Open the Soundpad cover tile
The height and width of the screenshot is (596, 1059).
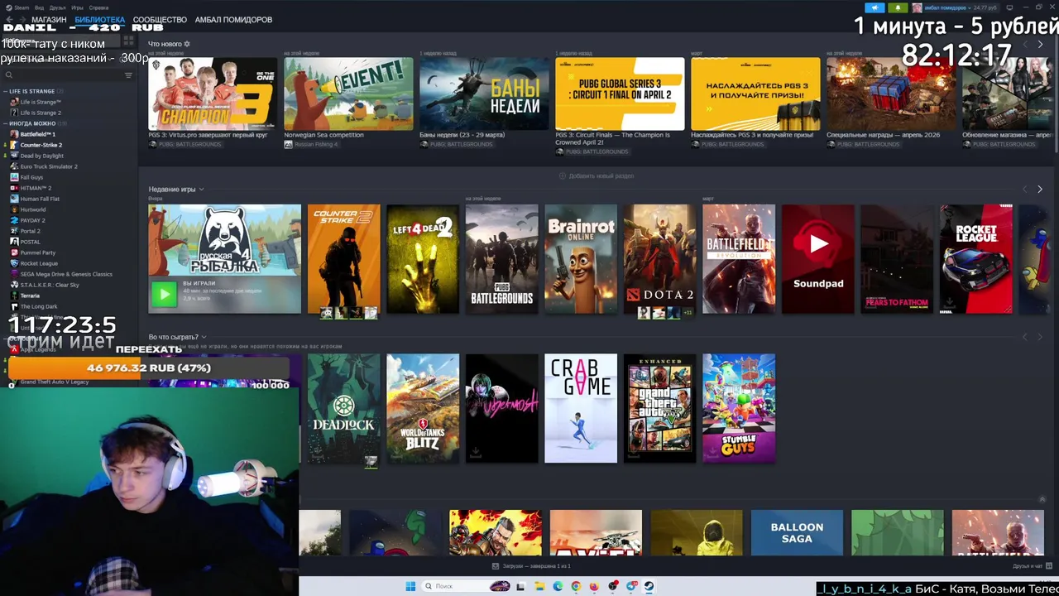[818, 259]
